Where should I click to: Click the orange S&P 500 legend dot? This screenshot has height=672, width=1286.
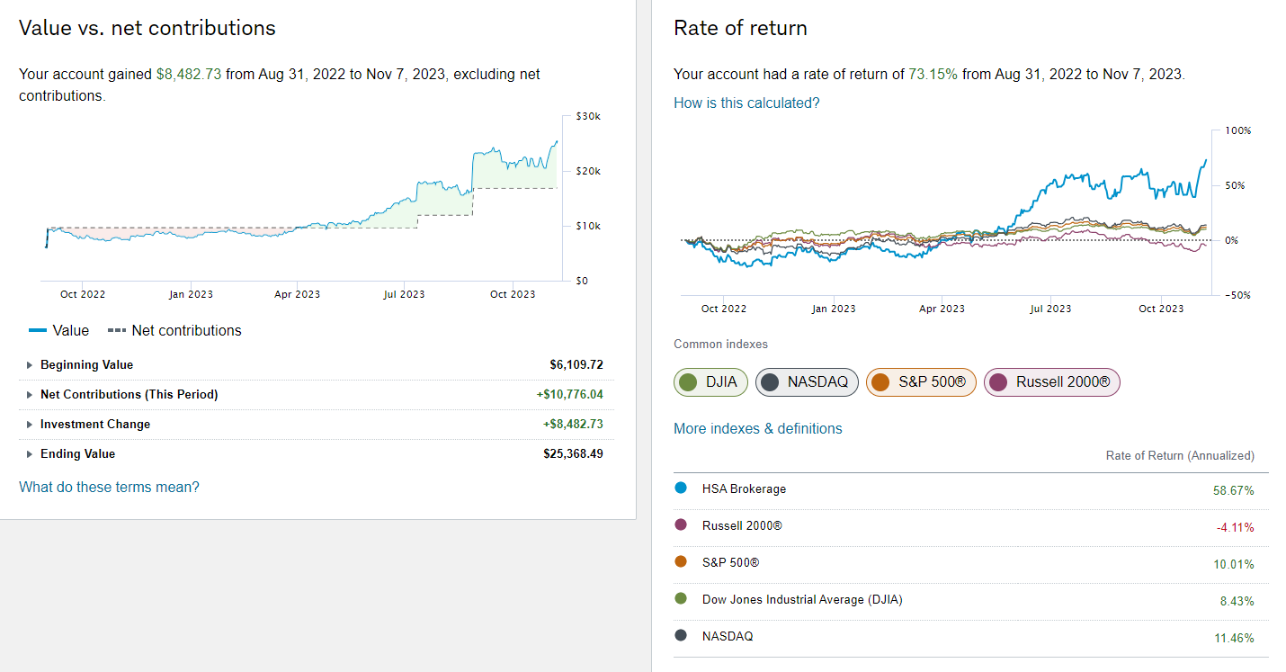tap(681, 562)
